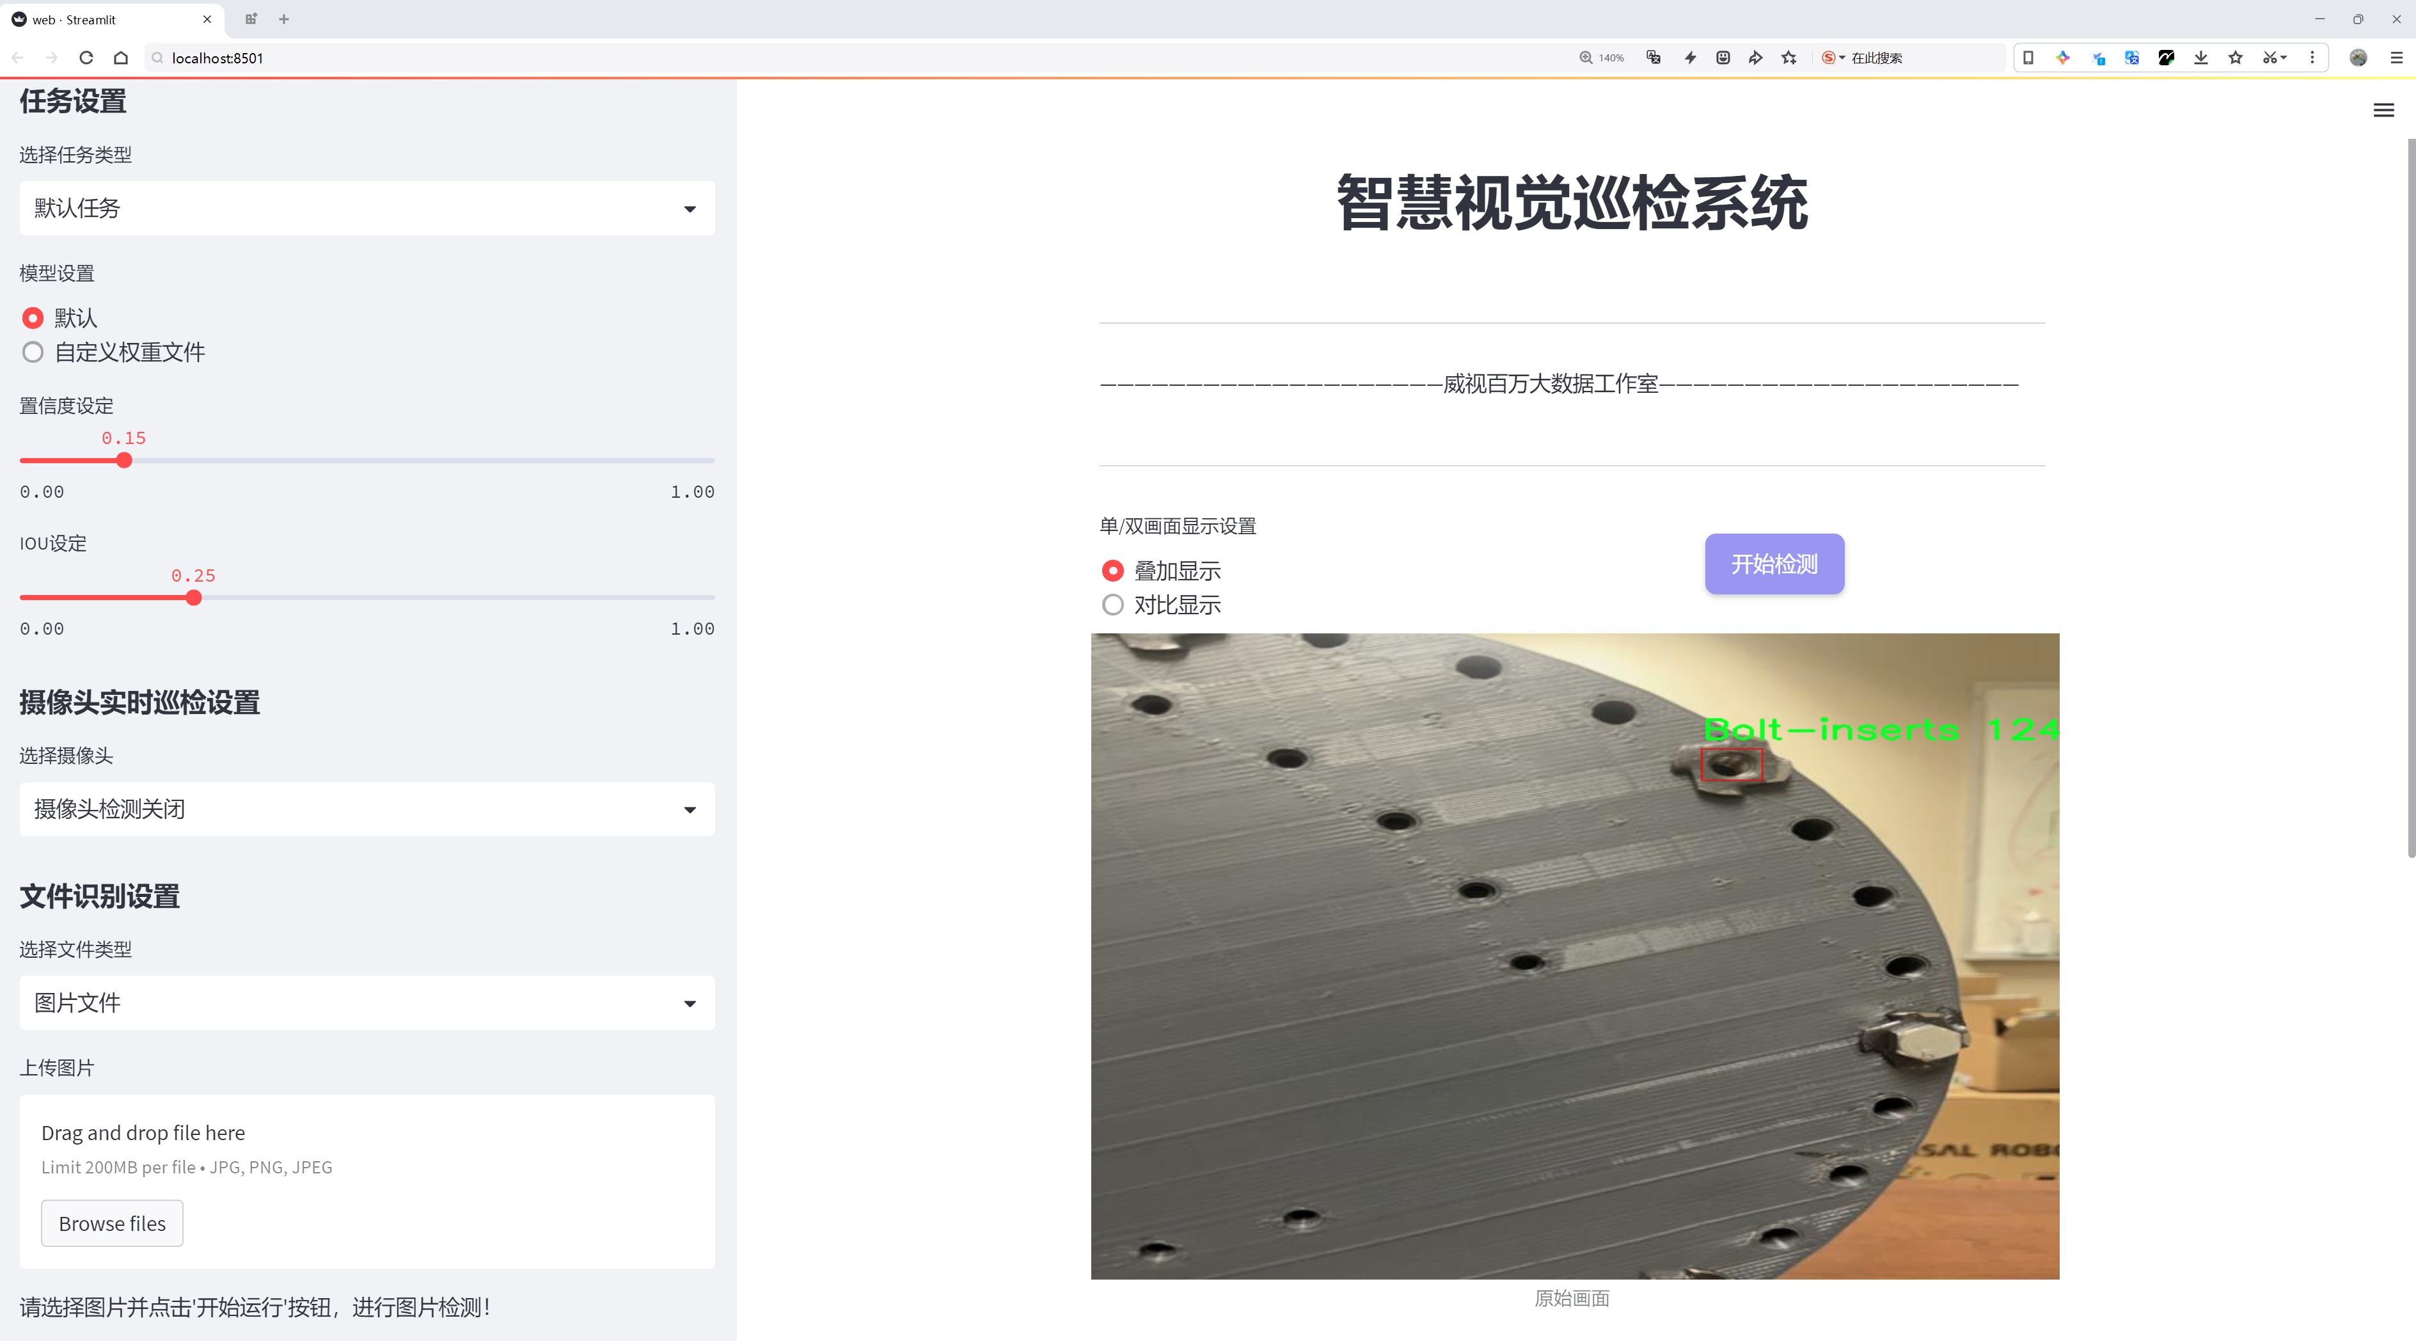Select the 默认 model radio button
Screen dimensions: 2416x1341
click(x=33, y=318)
